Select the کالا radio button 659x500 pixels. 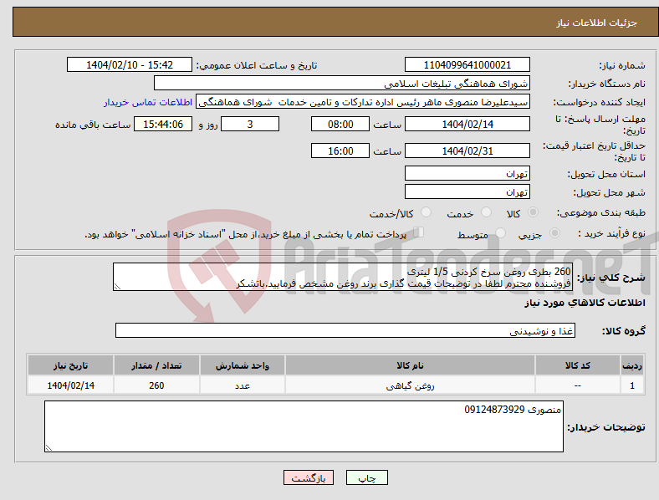(x=533, y=212)
